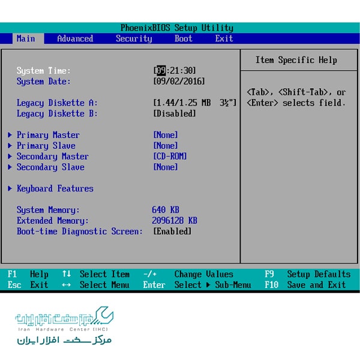
Task: Click the System Date value 09/02/2016
Action: 179,81
